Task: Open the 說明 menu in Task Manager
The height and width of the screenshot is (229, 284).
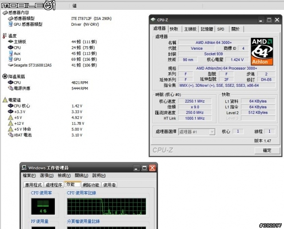Action: click(99, 176)
